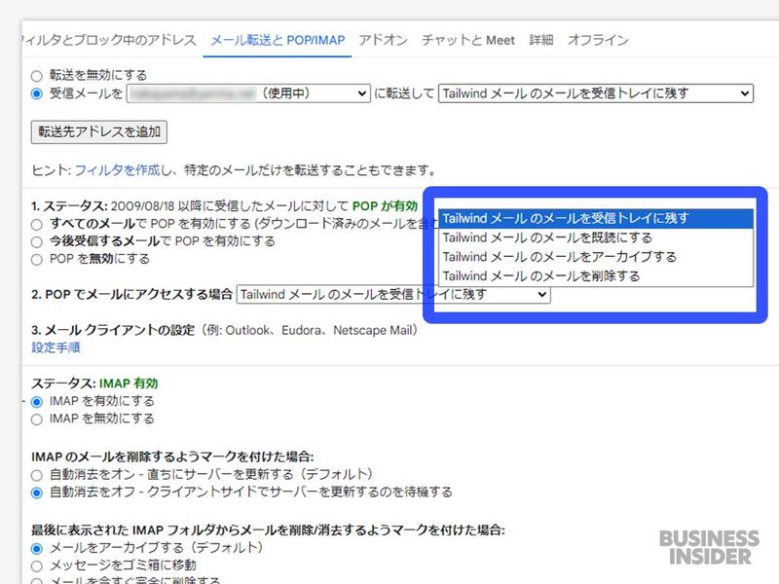Open the POP でメールにアクセスする場合 dropdown
The height and width of the screenshot is (584, 779).
pos(393,295)
